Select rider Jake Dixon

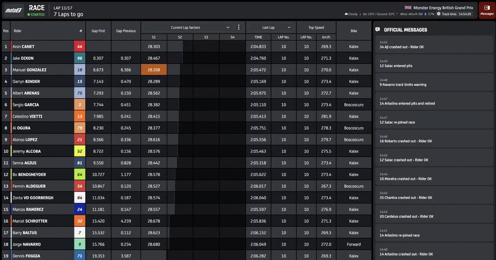point(41,58)
